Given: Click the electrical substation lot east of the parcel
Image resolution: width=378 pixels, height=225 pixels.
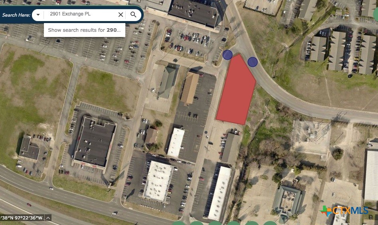Looking at the screenshot, I should click(311, 137).
